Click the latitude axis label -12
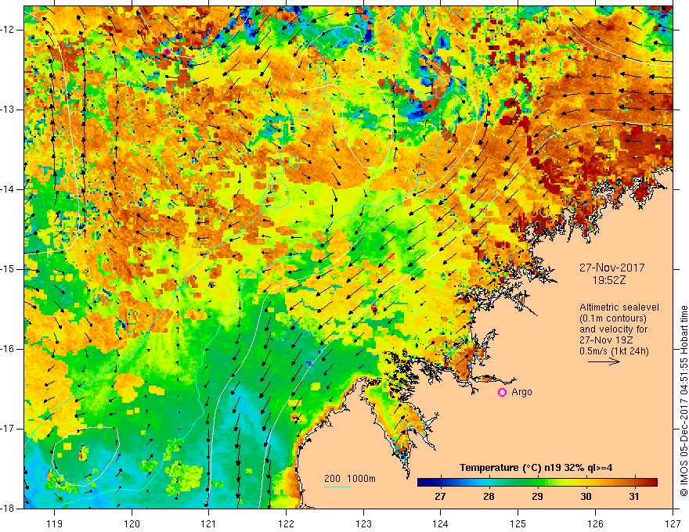689x532 pixels. [9, 30]
